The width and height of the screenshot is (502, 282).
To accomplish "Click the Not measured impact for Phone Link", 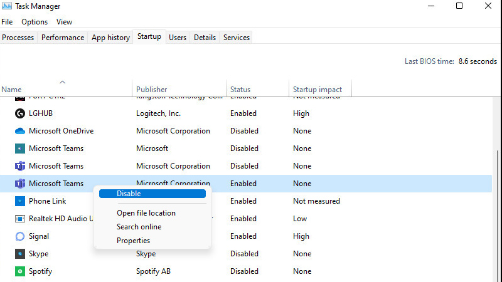I will [x=317, y=201].
